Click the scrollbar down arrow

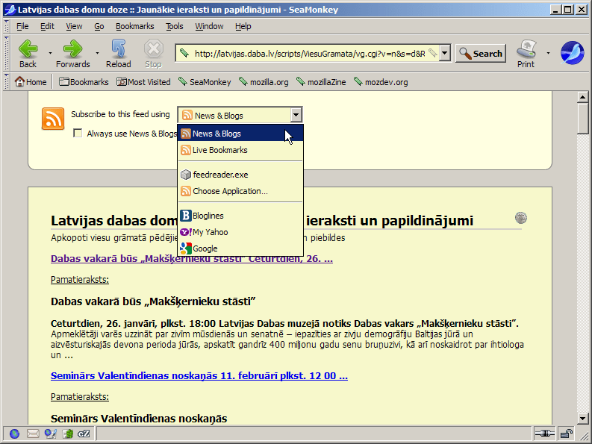pyautogui.click(x=582, y=419)
